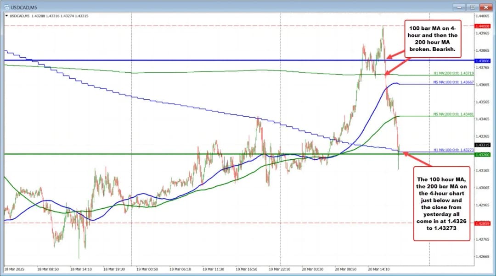
Task: Click the M5 MA:100 1.43667 label
Action: click(452, 82)
